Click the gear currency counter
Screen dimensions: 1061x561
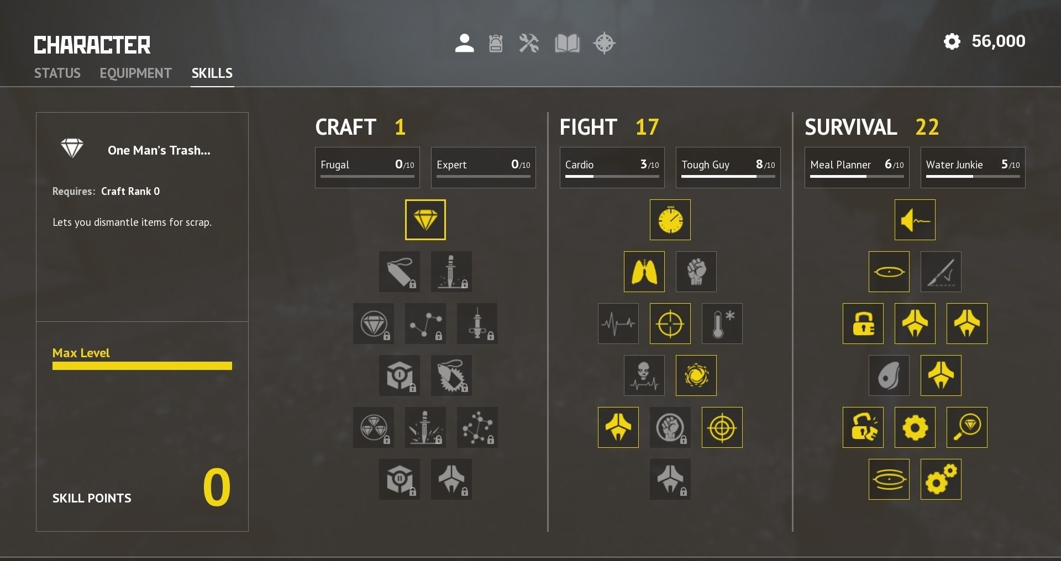(984, 41)
